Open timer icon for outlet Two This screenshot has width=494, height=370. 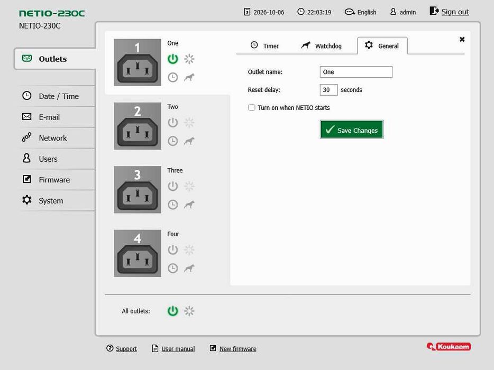(172, 141)
